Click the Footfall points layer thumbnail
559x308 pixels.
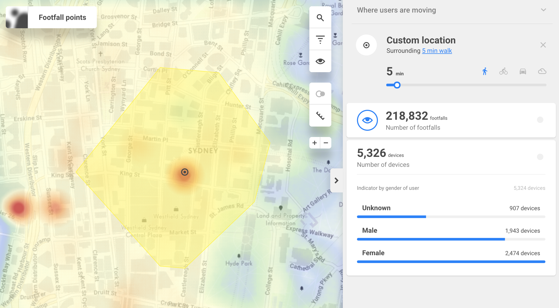pyautogui.click(x=17, y=17)
